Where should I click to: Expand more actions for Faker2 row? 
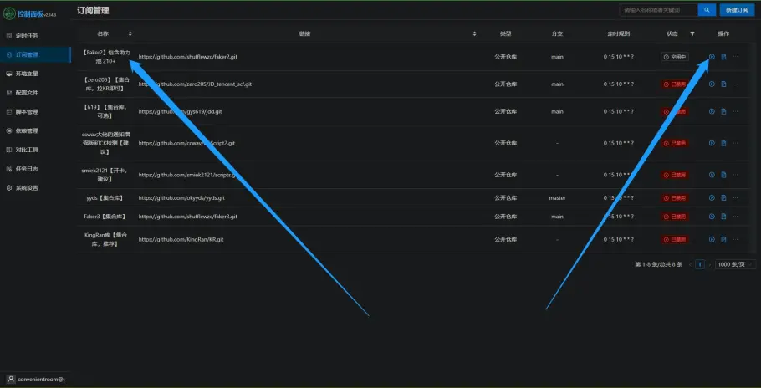click(735, 57)
